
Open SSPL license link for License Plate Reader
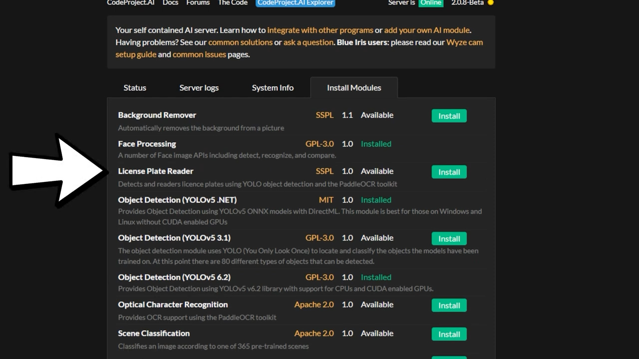pyautogui.click(x=324, y=171)
